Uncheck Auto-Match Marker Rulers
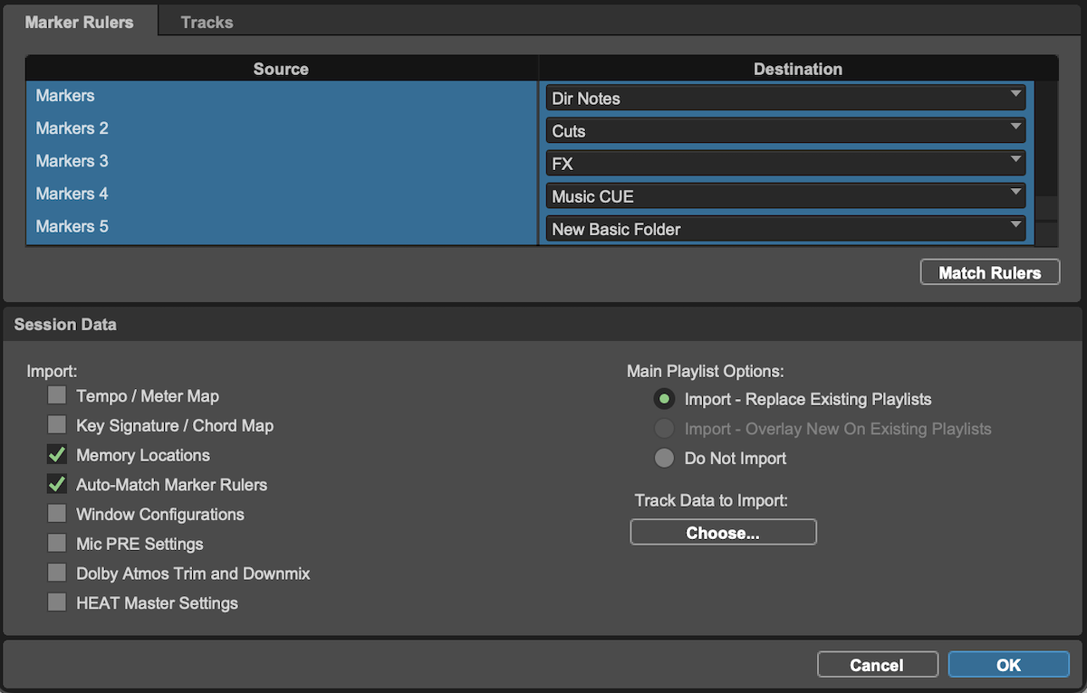1087x693 pixels. point(56,485)
